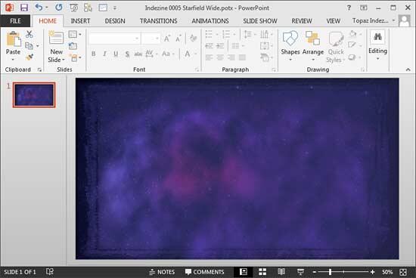Viewport: 416px width, 278px height.
Task: Click the 50% zoom level
Action: click(387, 272)
